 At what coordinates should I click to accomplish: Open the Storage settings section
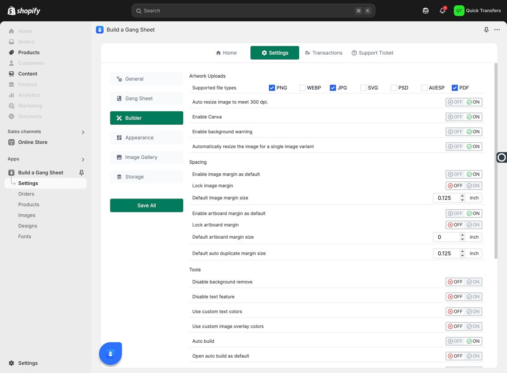click(147, 177)
